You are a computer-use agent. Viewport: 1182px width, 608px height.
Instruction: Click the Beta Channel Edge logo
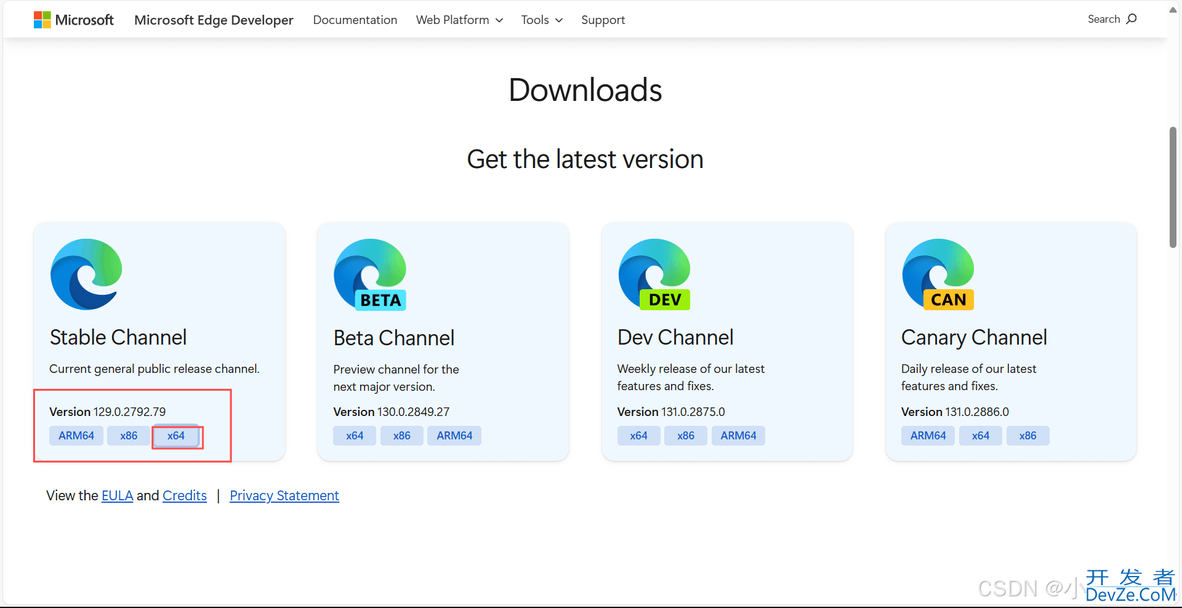tap(370, 274)
